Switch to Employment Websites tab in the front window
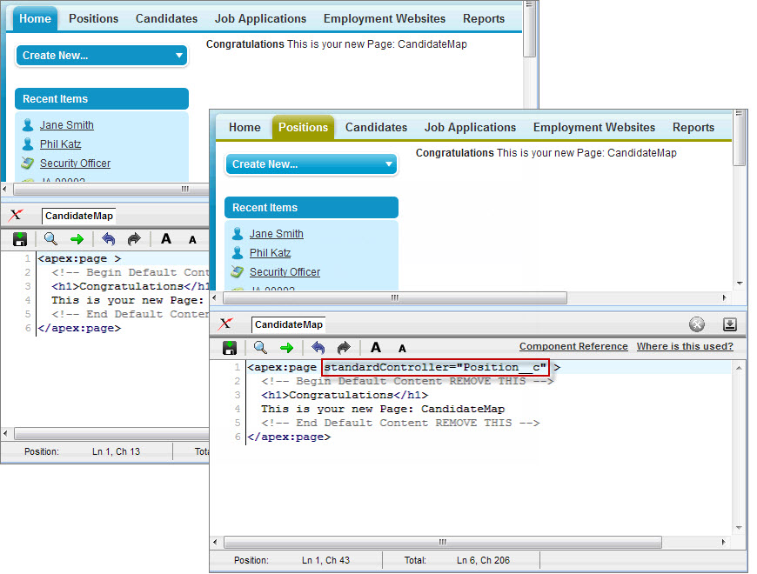Image resolution: width=757 pixels, height=574 pixels. point(594,127)
